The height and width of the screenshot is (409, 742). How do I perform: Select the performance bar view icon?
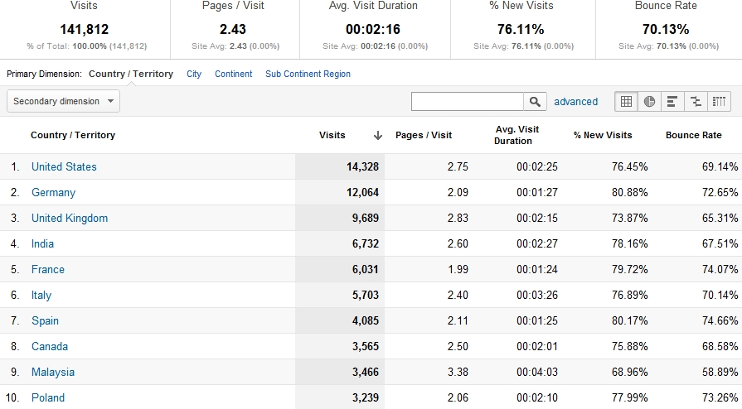(672, 102)
